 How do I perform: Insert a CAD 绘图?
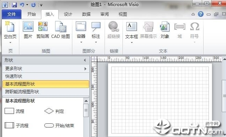(60, 30)
